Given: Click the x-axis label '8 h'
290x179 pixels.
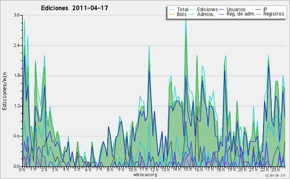Looking at the screenshot, I should (x=110, y=169).
